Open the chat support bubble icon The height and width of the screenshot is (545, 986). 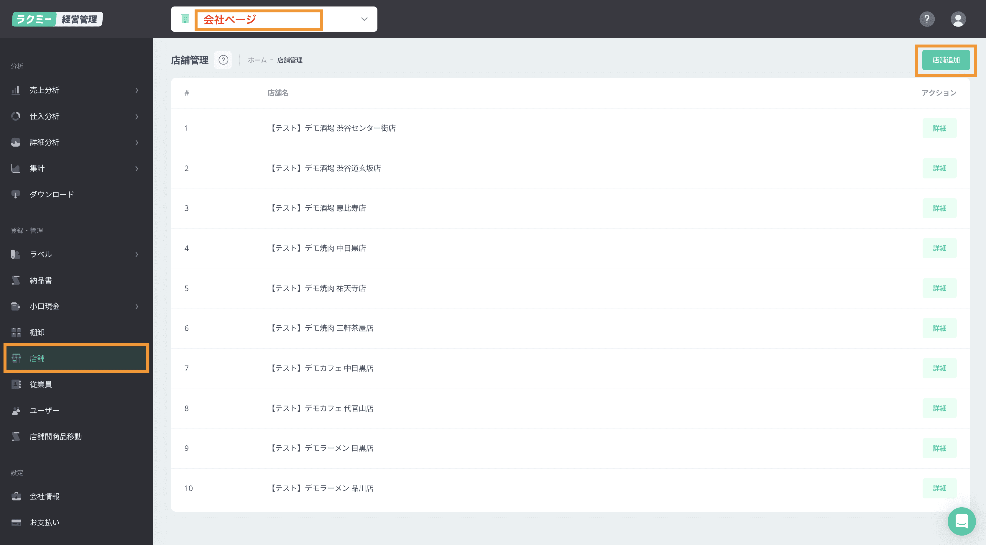coord(961,521)
